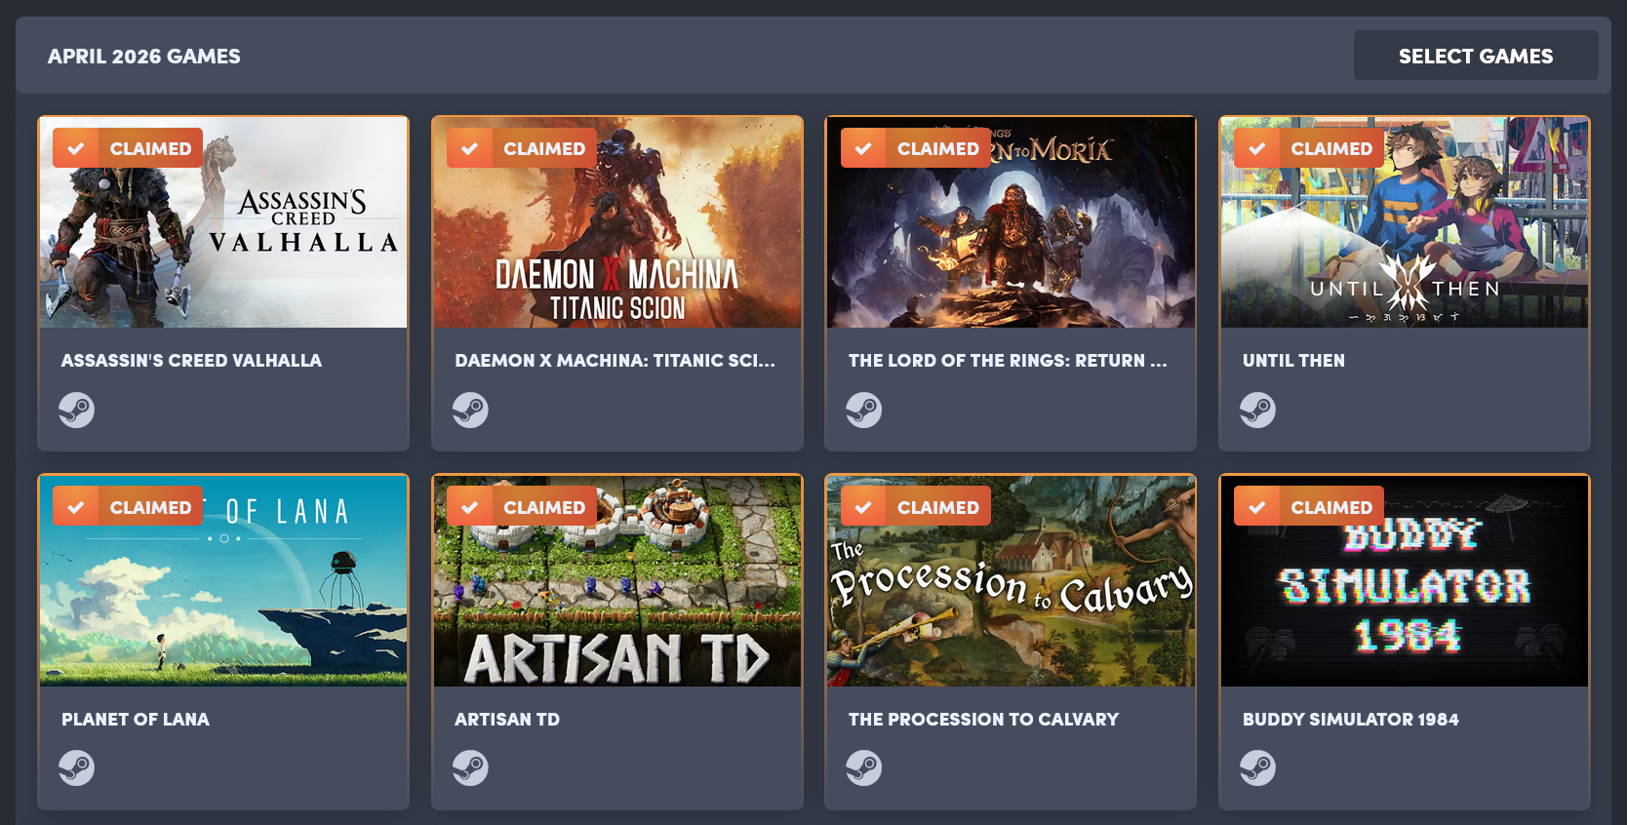This screenshot has height=825, width=1628.
Task: Click Lord of the Rings Moria cover art
Action: point(1011,222)
